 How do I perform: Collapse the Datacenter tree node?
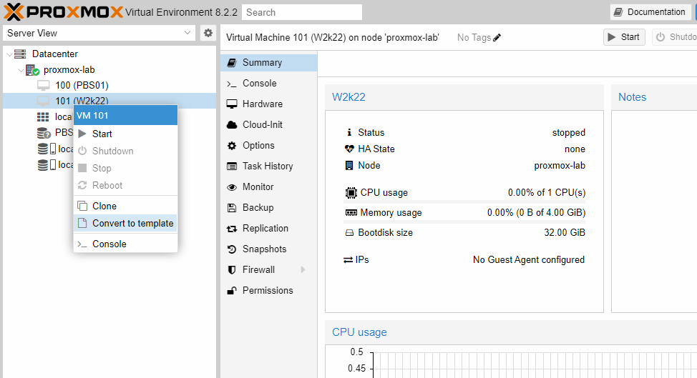(x=9, y=54)
